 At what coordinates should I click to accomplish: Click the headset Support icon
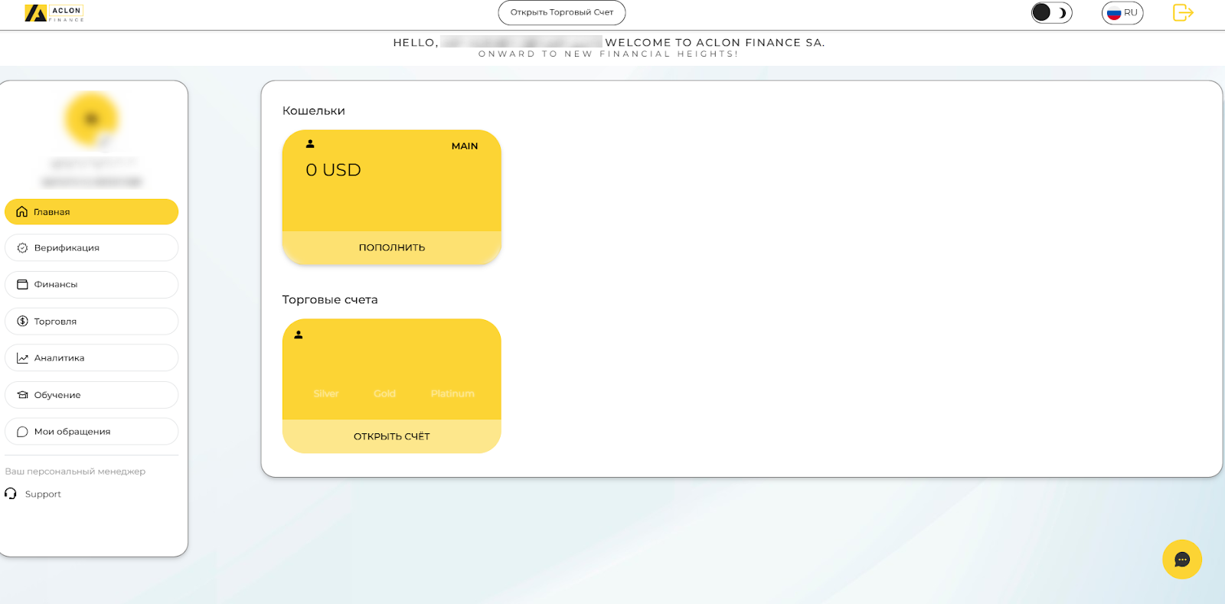(x=11, y=494)
